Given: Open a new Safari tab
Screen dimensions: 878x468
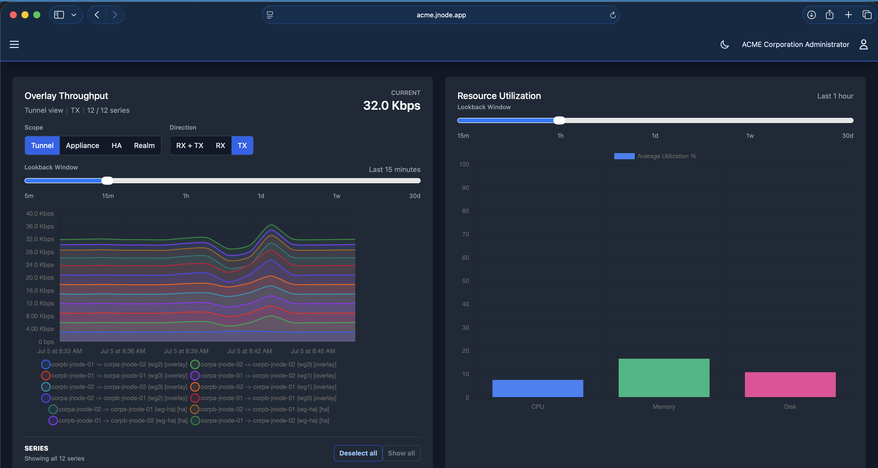Looking at the screenshot, I should [x=848, y=15].
